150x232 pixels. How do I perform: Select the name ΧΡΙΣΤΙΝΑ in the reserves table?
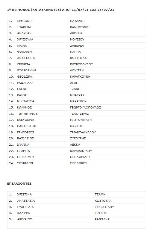24,195
